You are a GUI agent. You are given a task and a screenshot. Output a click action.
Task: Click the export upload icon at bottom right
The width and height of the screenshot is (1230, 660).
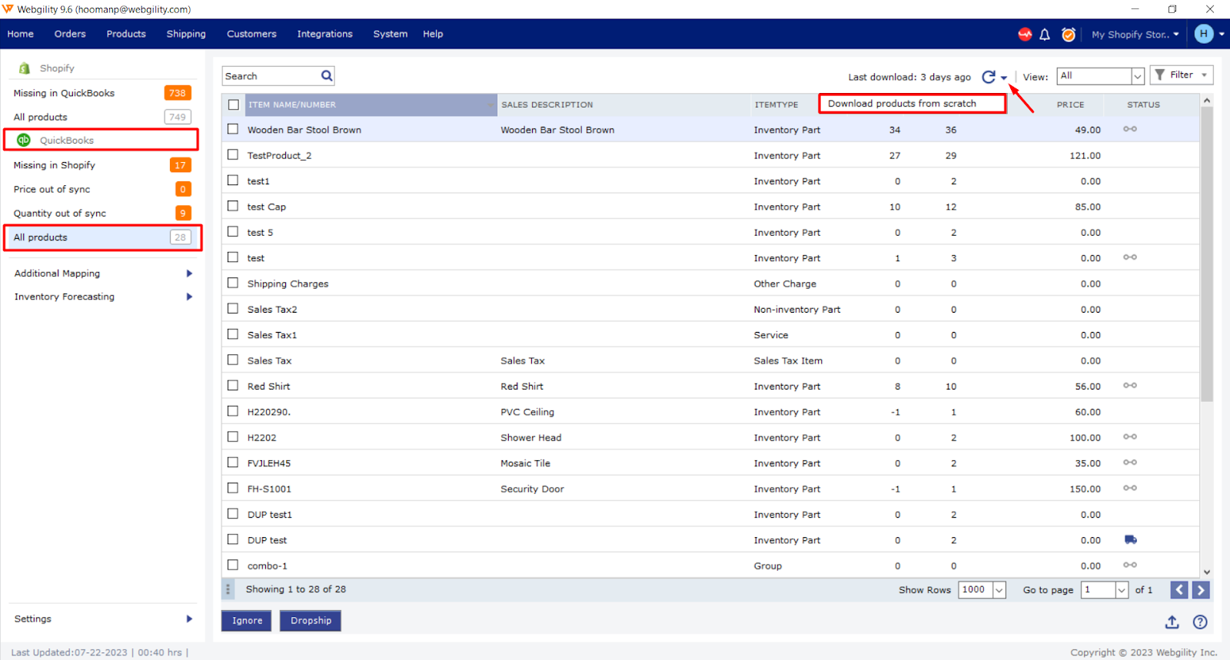(1172, 622)
